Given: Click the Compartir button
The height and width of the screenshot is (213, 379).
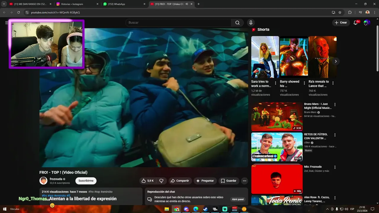Looking at the screenshot, I should click(180, 181).
